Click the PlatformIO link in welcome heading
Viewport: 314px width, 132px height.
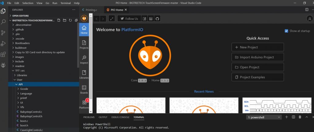132,30
